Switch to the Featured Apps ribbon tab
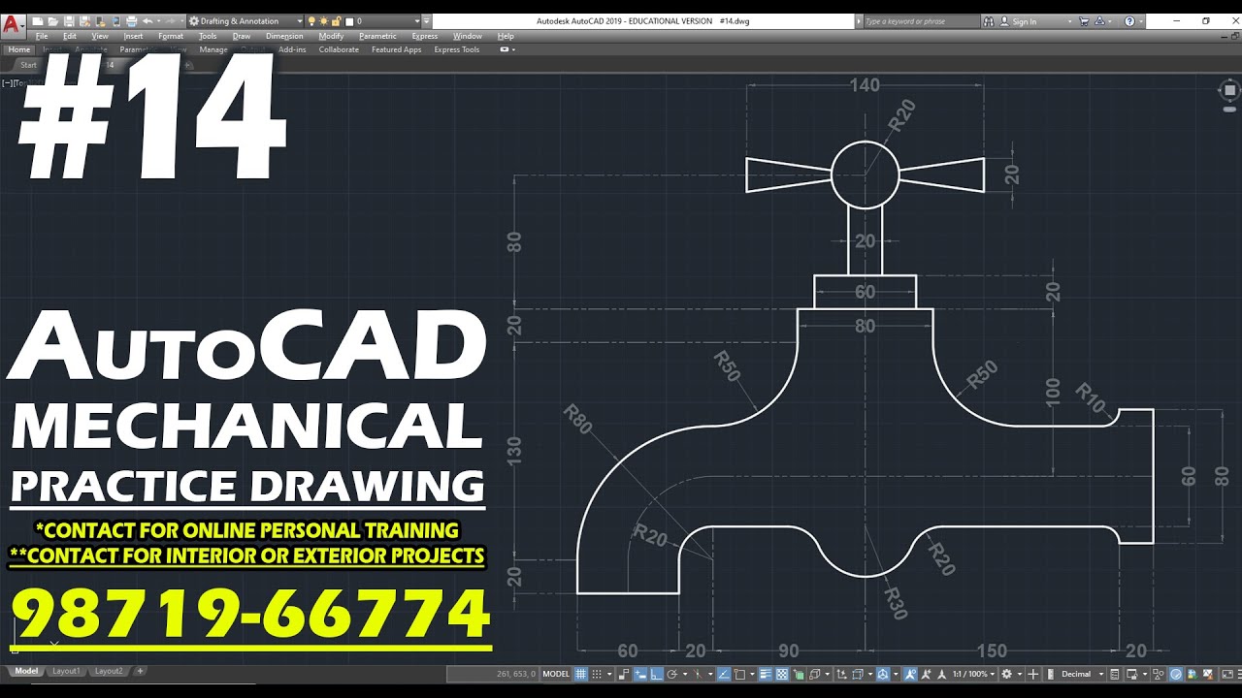The width and height of the screenshot is (1242, 698). pyautogui.click(x=396, y=49)
